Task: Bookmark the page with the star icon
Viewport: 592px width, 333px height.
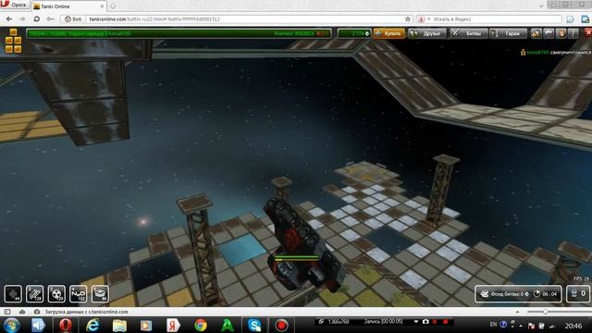Action: pos(408,18)
